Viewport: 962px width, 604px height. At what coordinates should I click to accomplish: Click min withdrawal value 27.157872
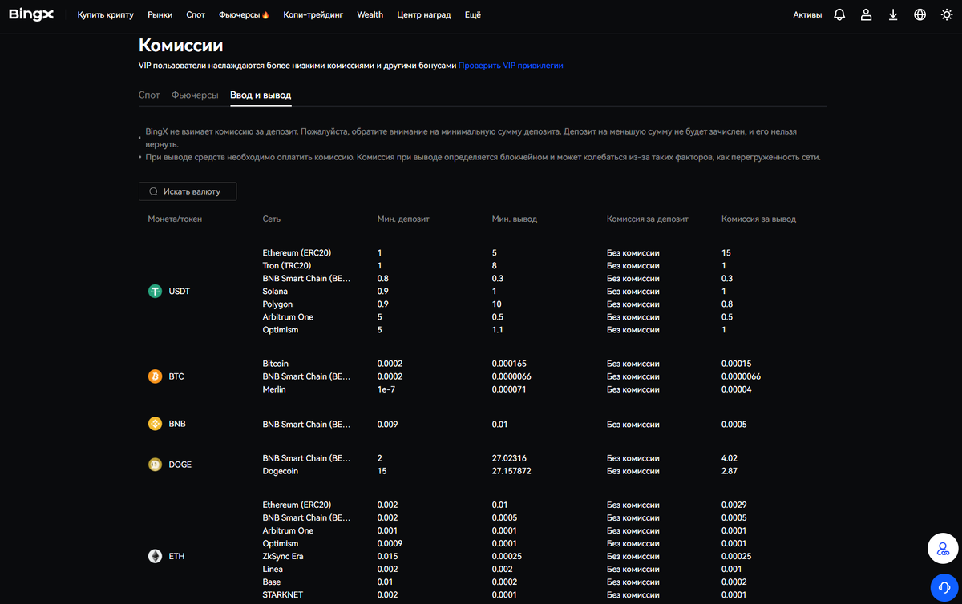(511, 471)
